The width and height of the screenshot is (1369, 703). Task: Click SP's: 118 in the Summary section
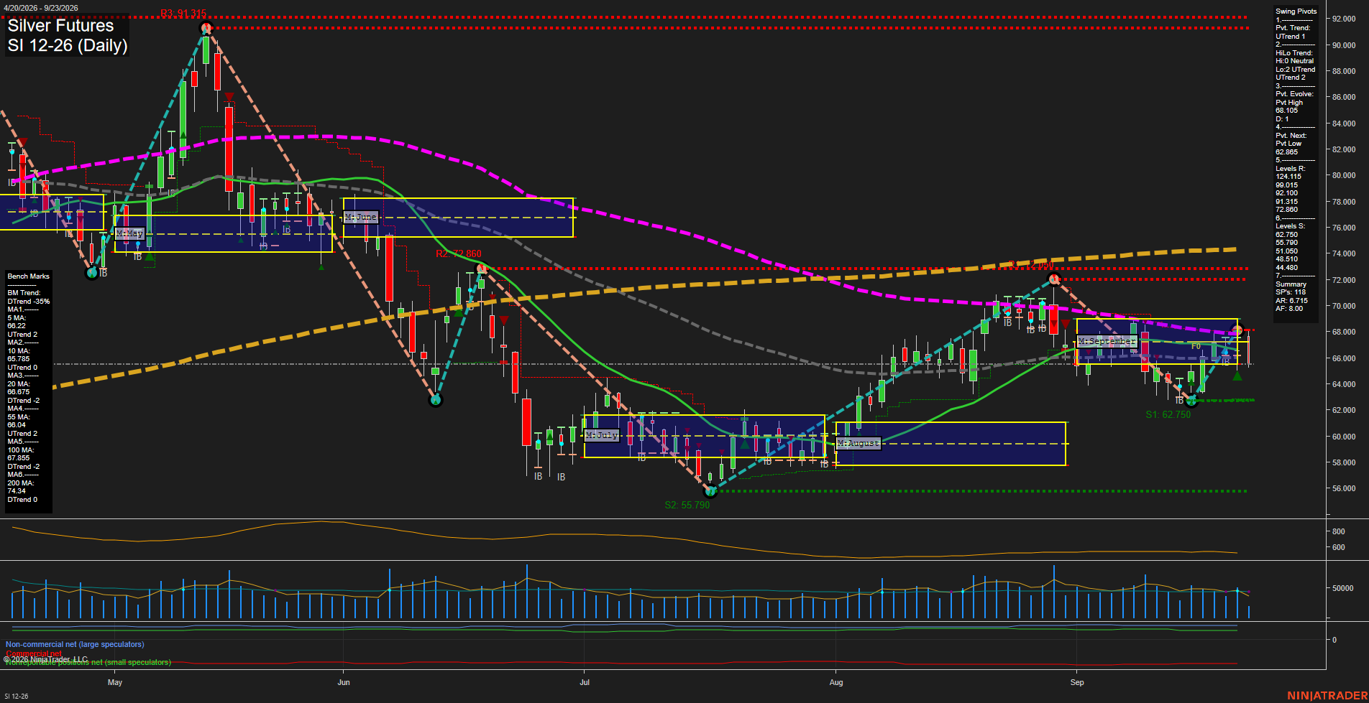point(1291,292)
